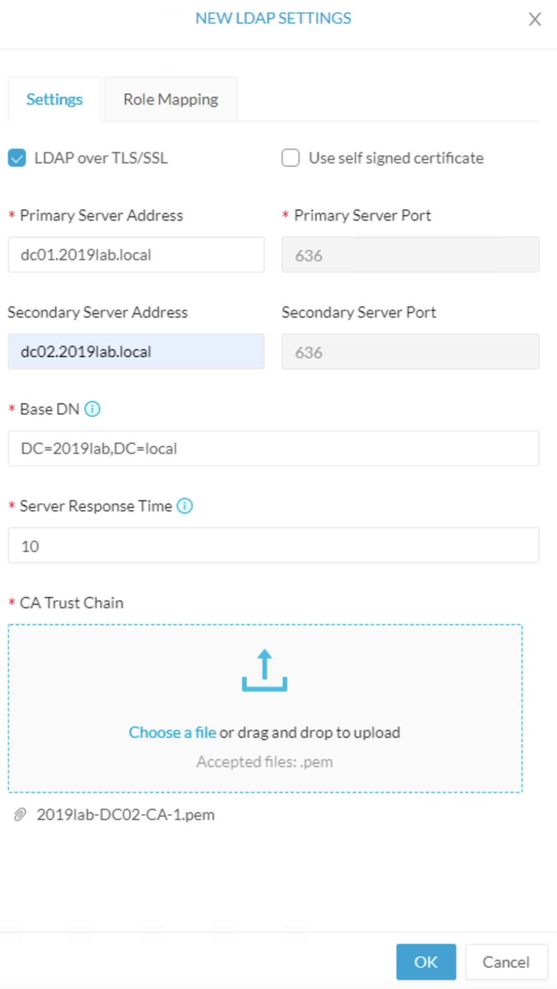The width and height of the screenshot is (557, 989).
Task: Close the New LDAP Settings dialog
Action: [x=535, y=19]
